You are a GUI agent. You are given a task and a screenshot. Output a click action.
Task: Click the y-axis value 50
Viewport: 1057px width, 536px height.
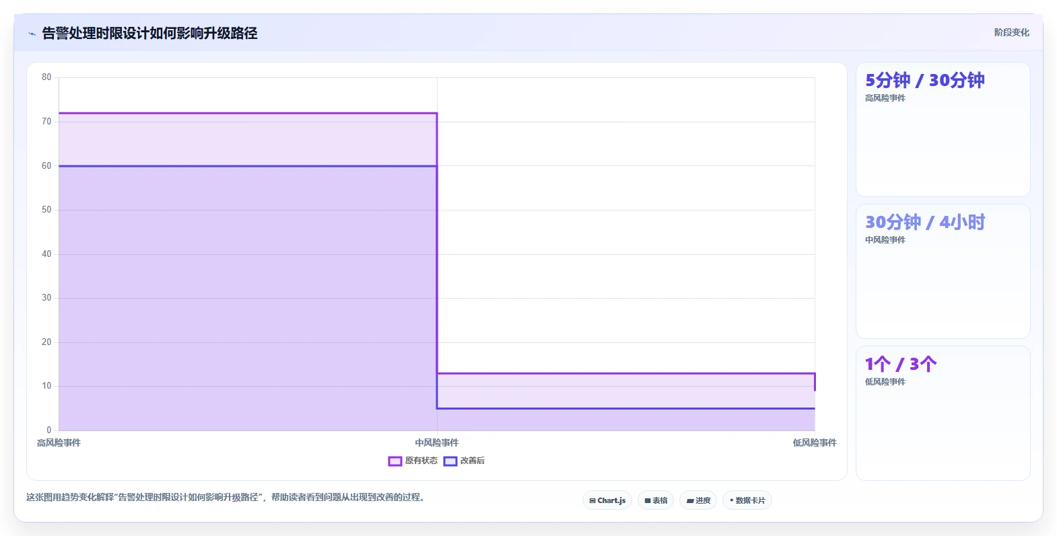coord(46,210)
